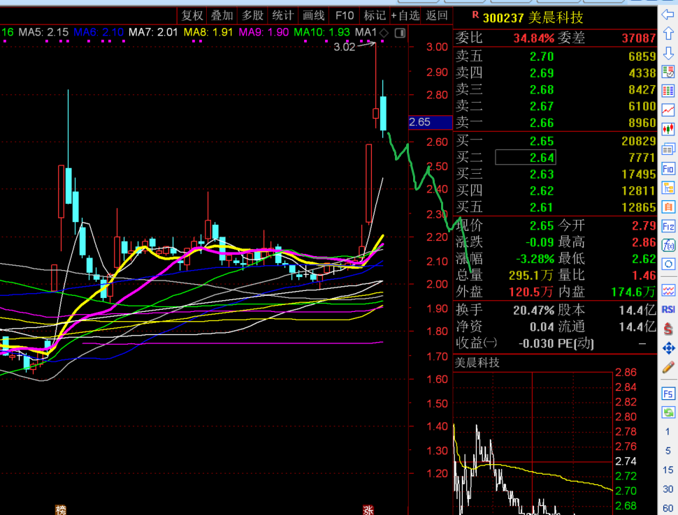Click the blue four-way move arrows icon
This screenshot has width=678, height=515.
coord(668,348)
